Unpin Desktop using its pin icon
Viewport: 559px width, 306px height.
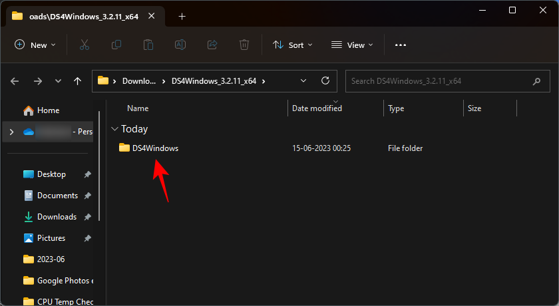tap(87, 174)
